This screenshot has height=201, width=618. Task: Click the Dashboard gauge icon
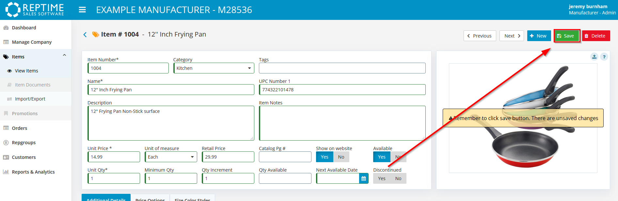(6, 28)
